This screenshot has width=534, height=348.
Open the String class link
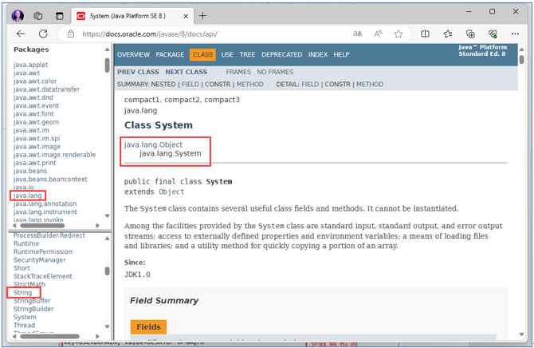pyautogui.click(x=22, y=293)
